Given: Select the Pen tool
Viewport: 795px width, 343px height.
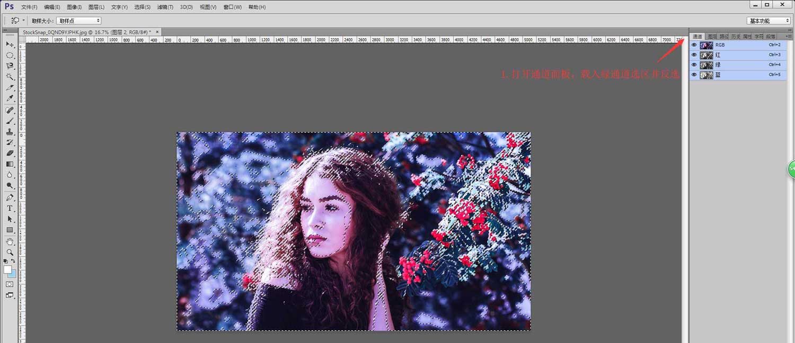Looking at the screenshot, I should click(x=10, y=197).
